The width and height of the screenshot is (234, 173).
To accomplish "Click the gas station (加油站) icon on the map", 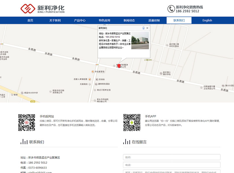I will coord(97,79).
